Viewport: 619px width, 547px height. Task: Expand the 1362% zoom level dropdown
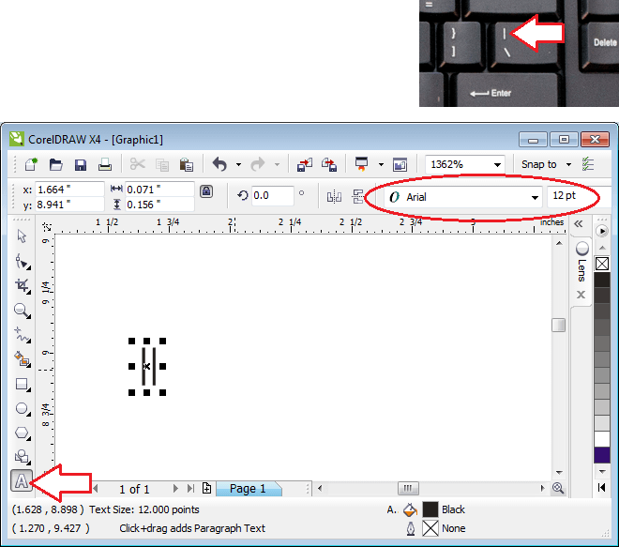click(x=496, y=164)
